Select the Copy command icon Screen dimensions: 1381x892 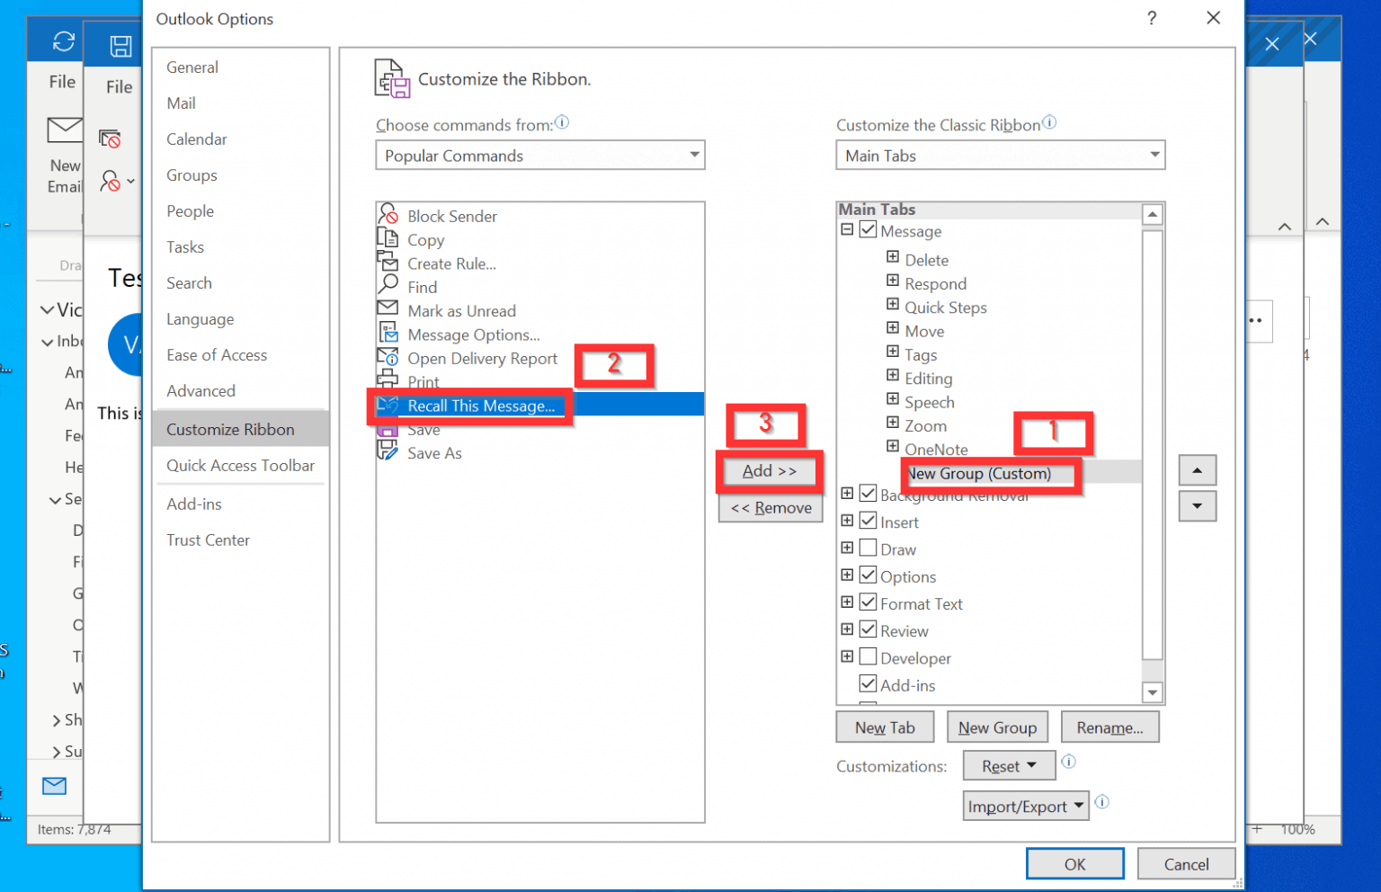click(388, 239)
